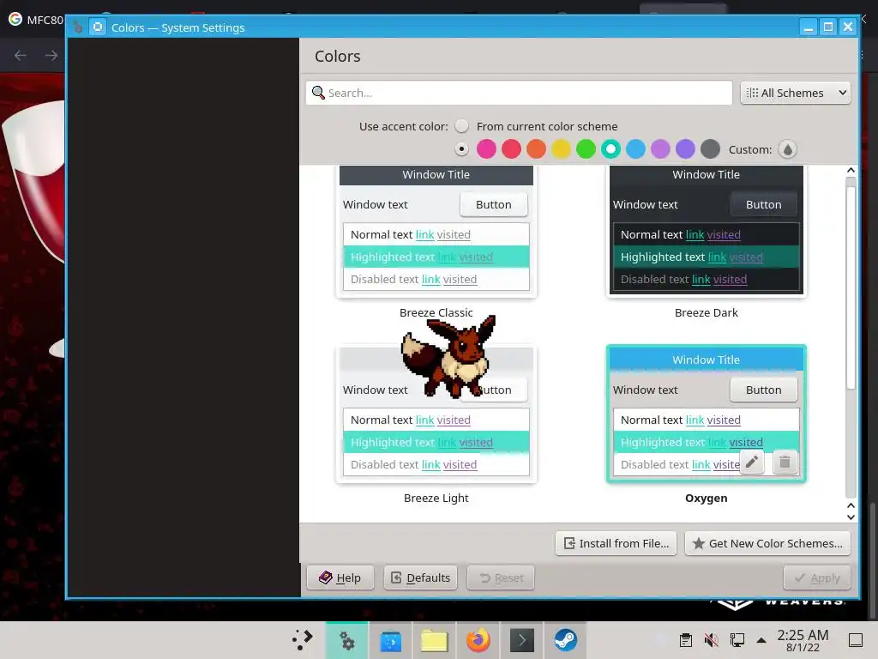Select the Breeze Dark scheme thumbnail
The height and width of the screenshot is (659, 878).
[707, 230]
